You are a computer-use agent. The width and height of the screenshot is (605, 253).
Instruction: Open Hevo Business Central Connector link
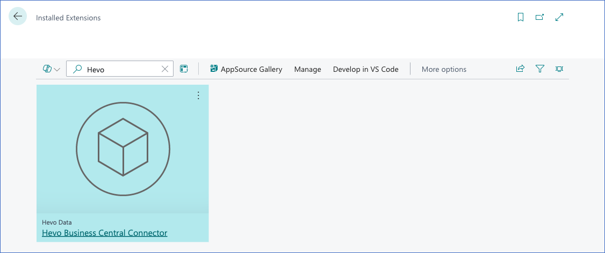(x=105, y=233)
